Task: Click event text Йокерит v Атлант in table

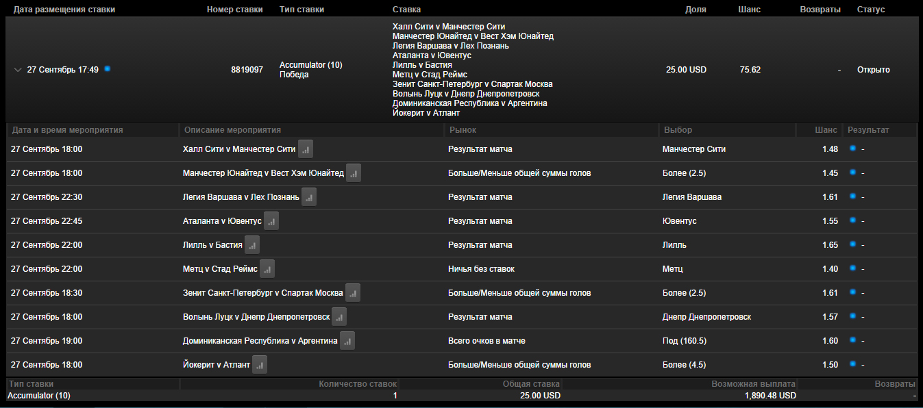Action: (x=217, y=365)
